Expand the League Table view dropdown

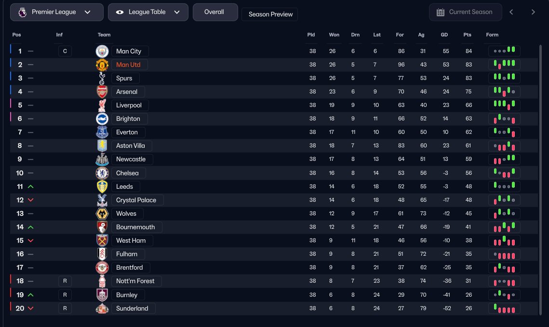(148, 12)
